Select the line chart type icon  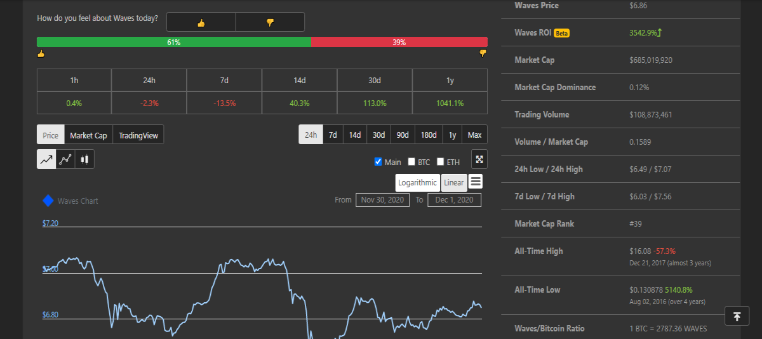pyautogui.click(x=46, y=159)
